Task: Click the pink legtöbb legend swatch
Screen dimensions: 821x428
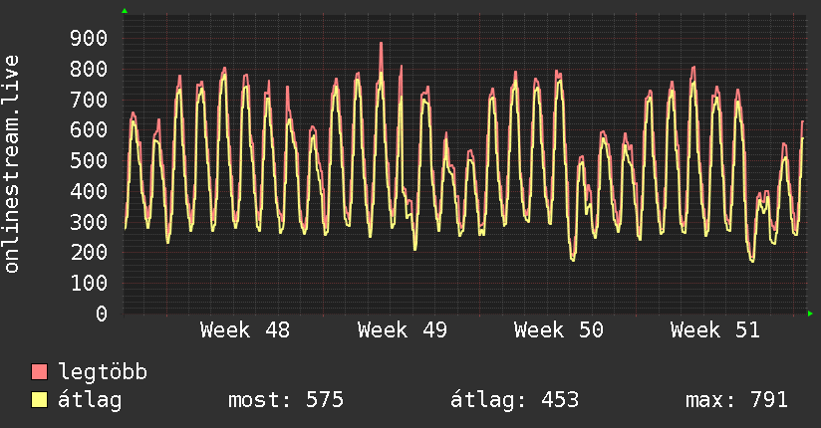Action: (x=39, y=371)
